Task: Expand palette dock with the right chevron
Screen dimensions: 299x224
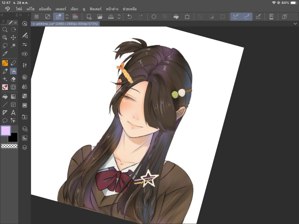Action: point(28,15)
